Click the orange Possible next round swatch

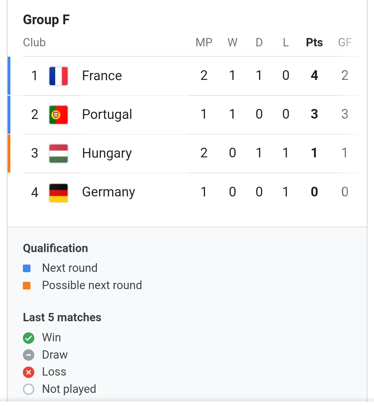click(x=27, y=286)
